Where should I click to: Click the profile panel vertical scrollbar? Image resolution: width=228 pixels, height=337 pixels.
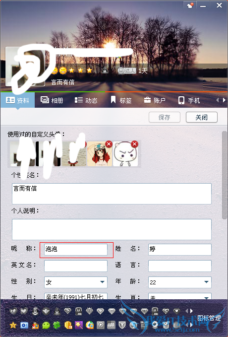click(x=225, y=175)
